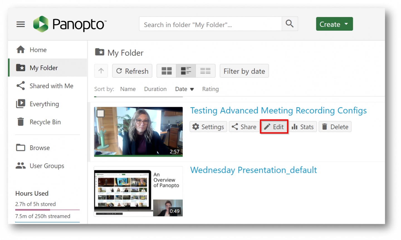Open the Recycle Bin section
Screen dimensions: 401x240
click(x=45, y=122)
